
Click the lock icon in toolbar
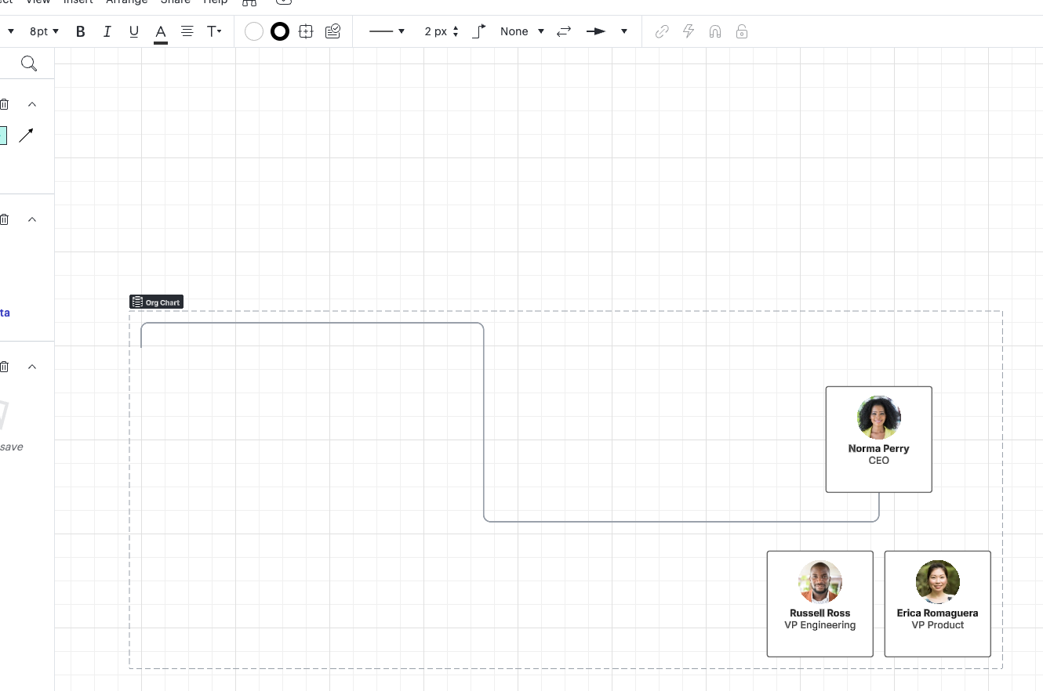tap(742, 31)
